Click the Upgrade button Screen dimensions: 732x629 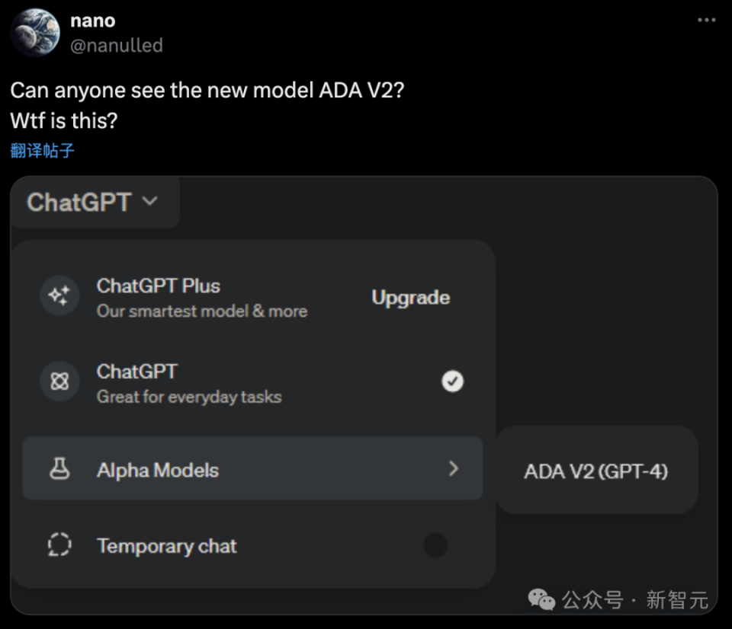[x=410, y=298]
